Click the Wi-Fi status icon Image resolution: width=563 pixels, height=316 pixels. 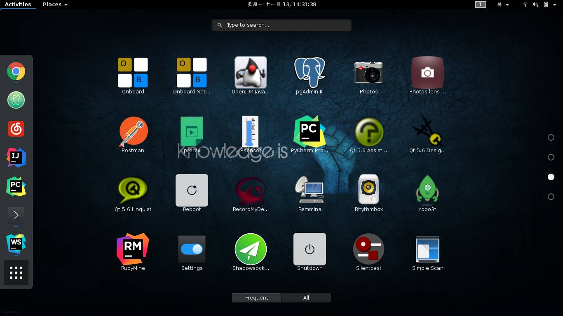tap(525, 5)
